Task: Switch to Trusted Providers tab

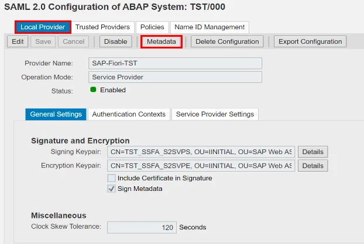Action: click(102, 27)
